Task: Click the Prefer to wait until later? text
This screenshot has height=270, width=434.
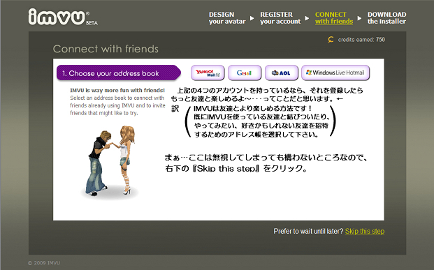Action: (x=308, y=232)
